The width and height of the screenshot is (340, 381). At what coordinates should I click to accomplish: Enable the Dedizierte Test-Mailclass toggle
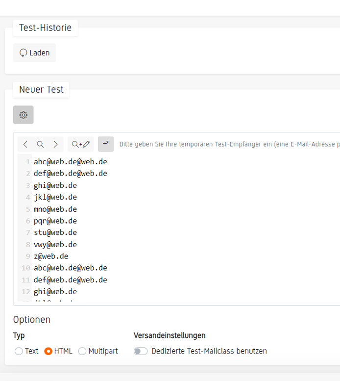(x=141, y=351)
